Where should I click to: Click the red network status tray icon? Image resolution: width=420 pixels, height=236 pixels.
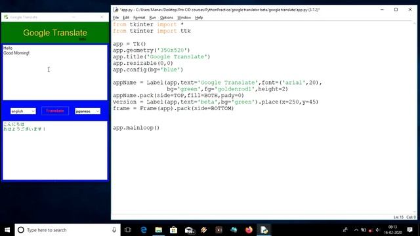click(x=371, y=230)
